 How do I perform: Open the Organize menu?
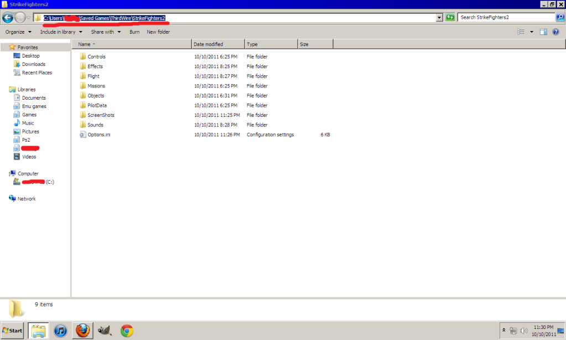18,32
